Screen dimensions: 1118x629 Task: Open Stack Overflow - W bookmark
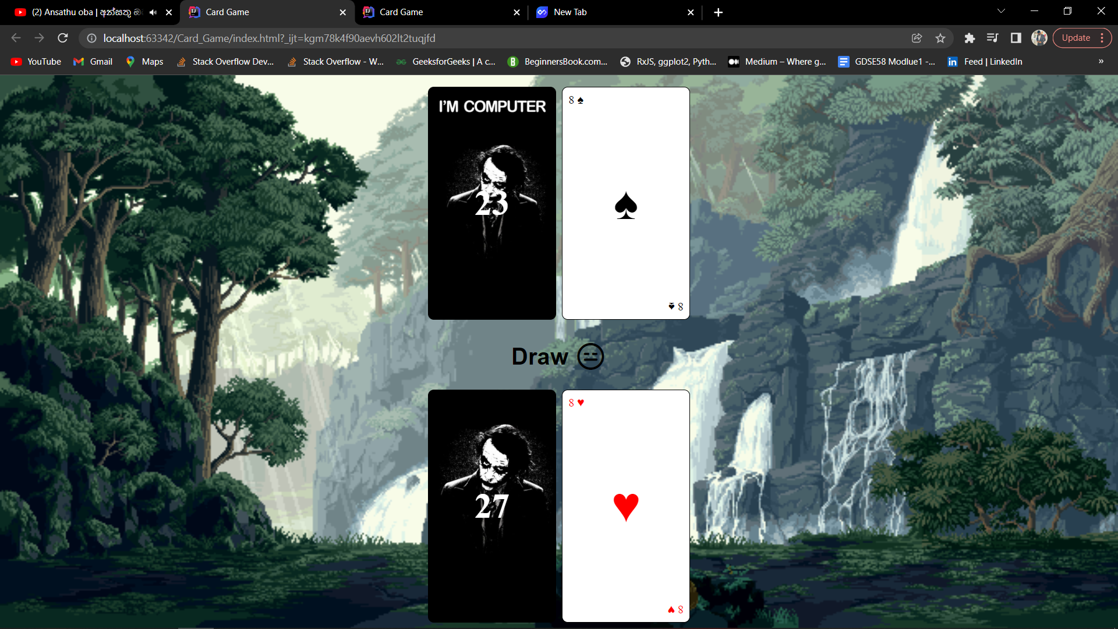pos(335,62)
